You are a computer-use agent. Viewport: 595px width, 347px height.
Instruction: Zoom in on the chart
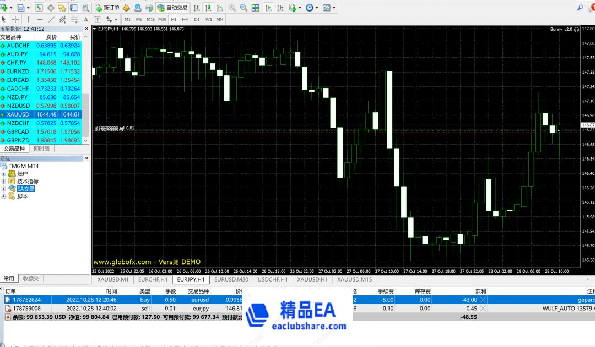[232, 8]
